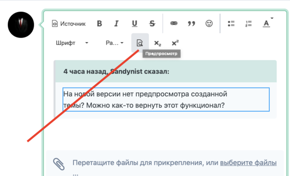
Task: Toggle Источник source mode
Action: (69, 24)
